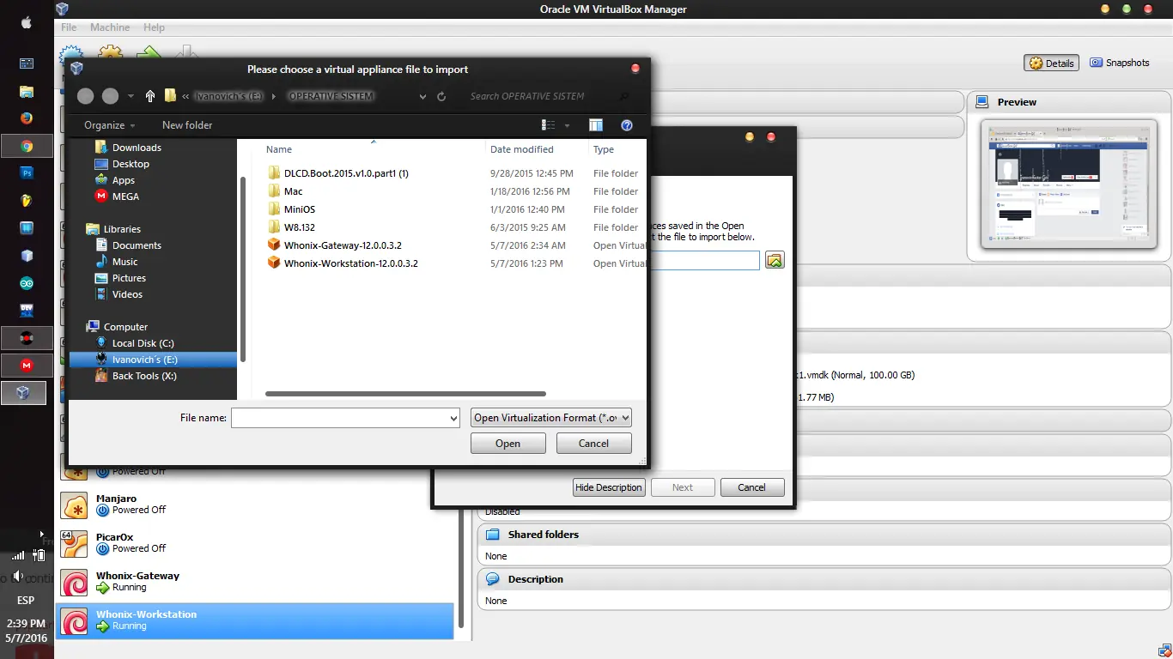Open the File name combo box dropdown
The width and height of the screenshot is (1173, 659).
[453, 418]
